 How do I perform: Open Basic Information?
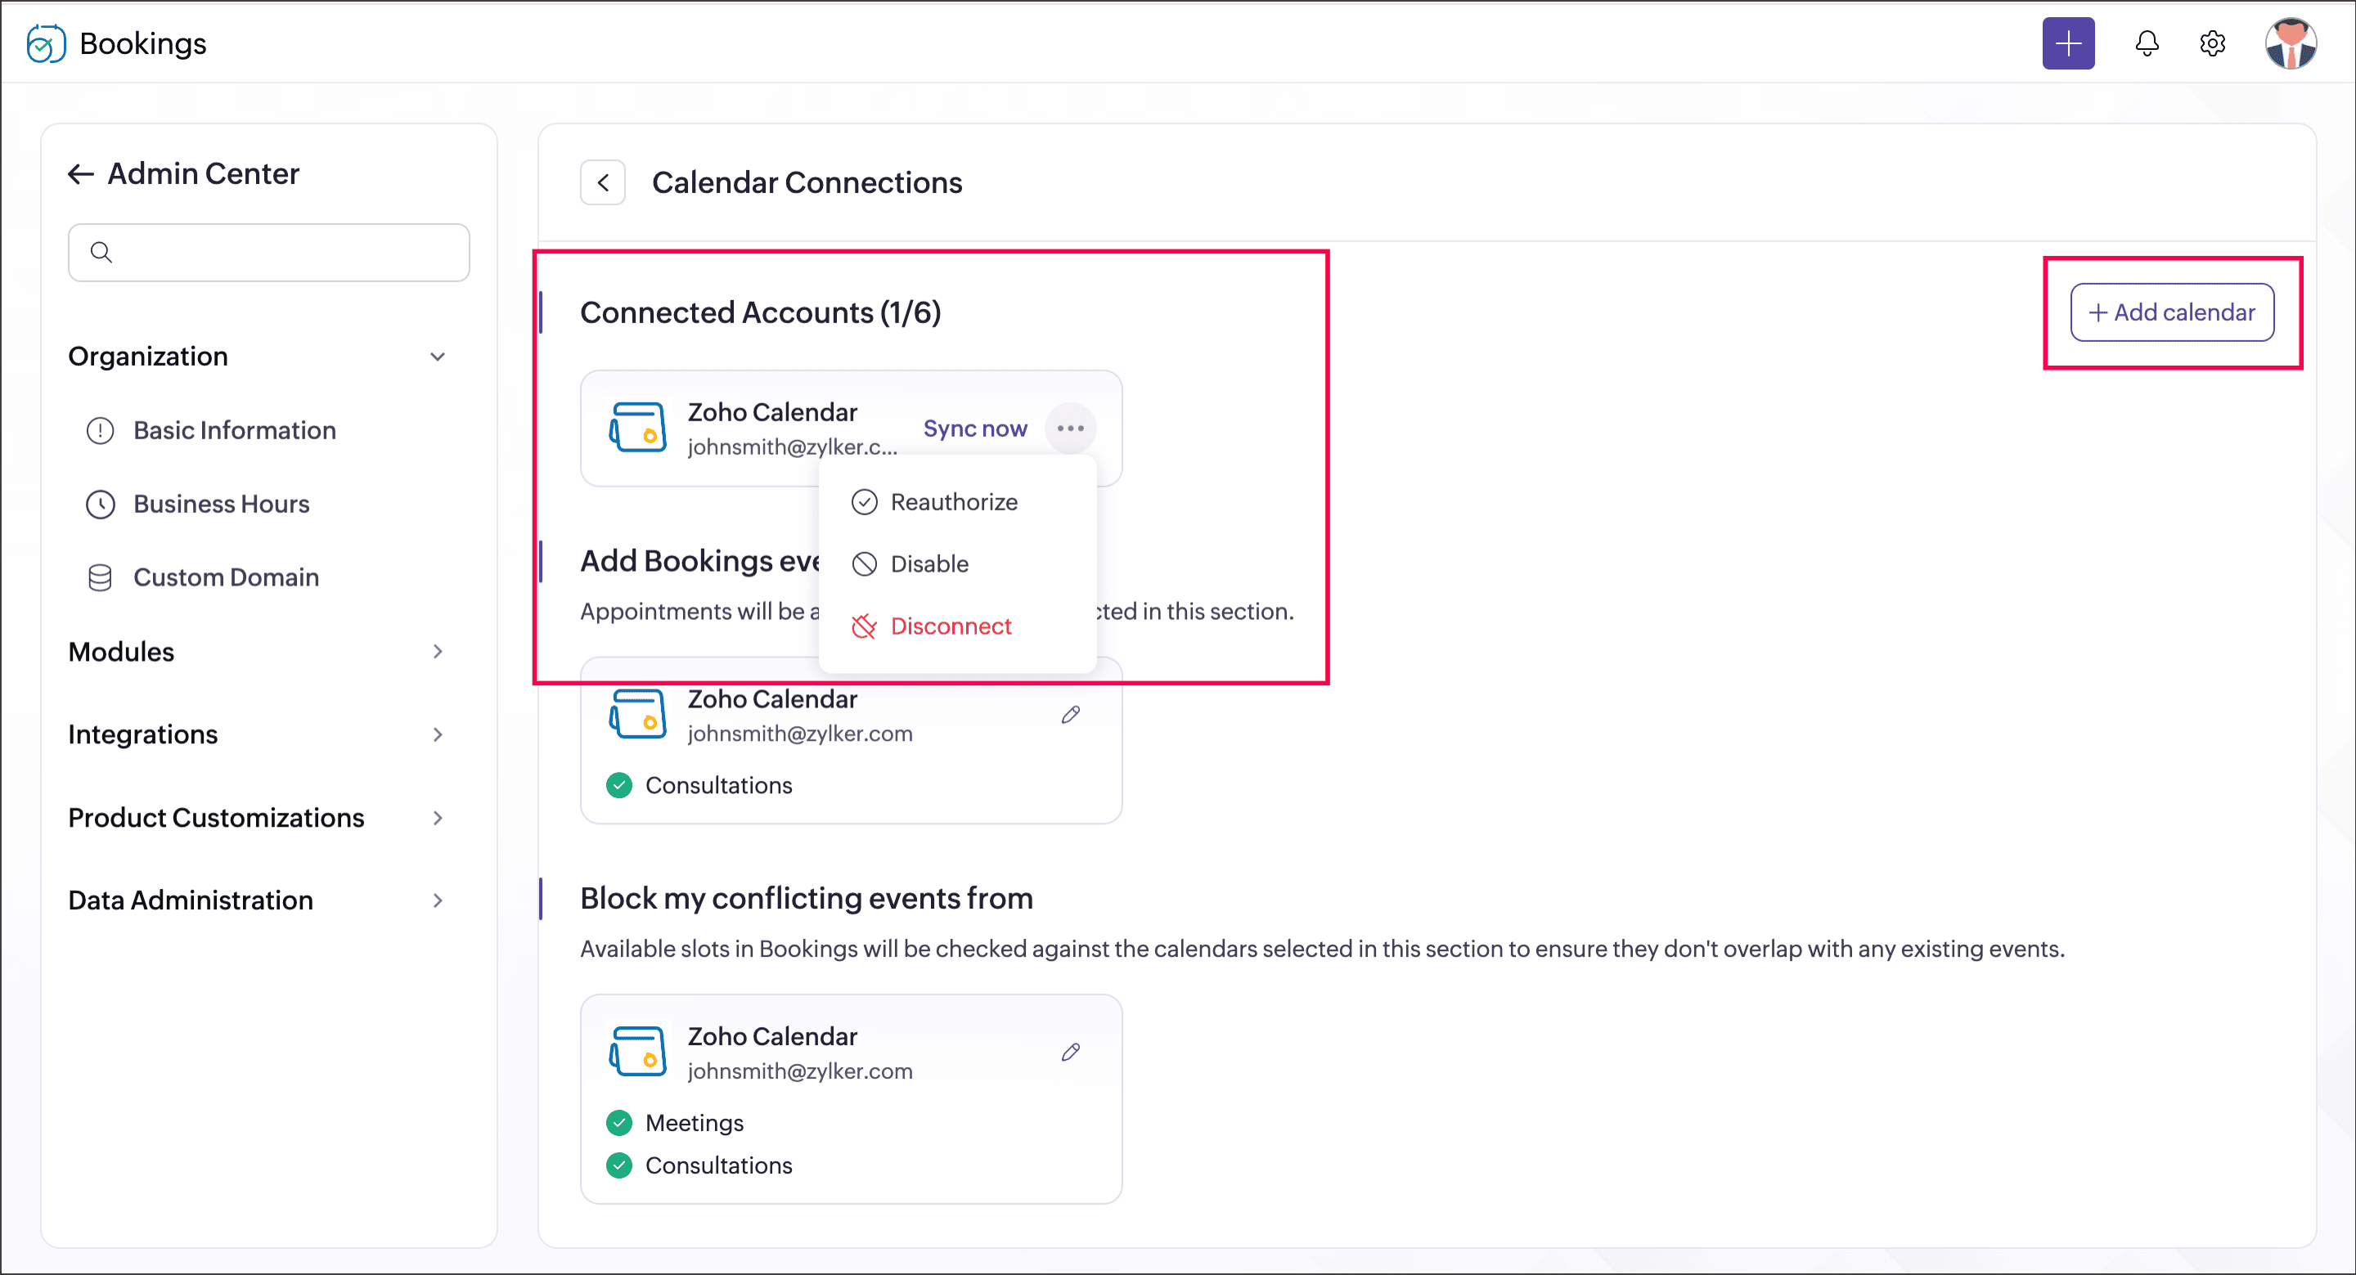pyautogui.click(x=234, y=430)
